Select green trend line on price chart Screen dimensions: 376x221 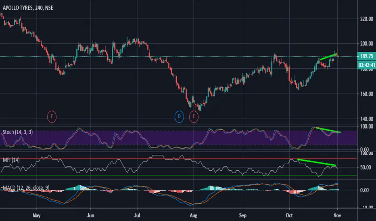(328, 57)
